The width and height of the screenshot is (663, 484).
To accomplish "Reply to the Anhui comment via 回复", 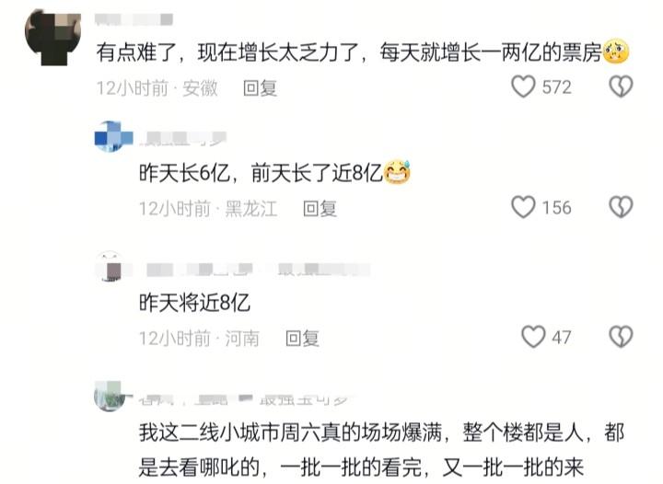I will [x=260, y=88].
